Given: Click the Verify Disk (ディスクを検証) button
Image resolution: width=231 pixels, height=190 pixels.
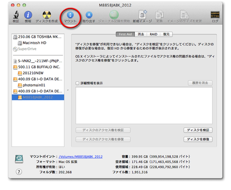Looking at the screenshot, I should (198, 130).
